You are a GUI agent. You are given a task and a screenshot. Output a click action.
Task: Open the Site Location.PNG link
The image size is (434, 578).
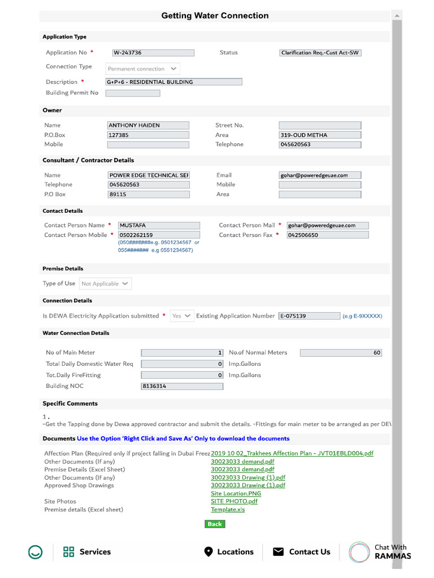click(236, 493)
